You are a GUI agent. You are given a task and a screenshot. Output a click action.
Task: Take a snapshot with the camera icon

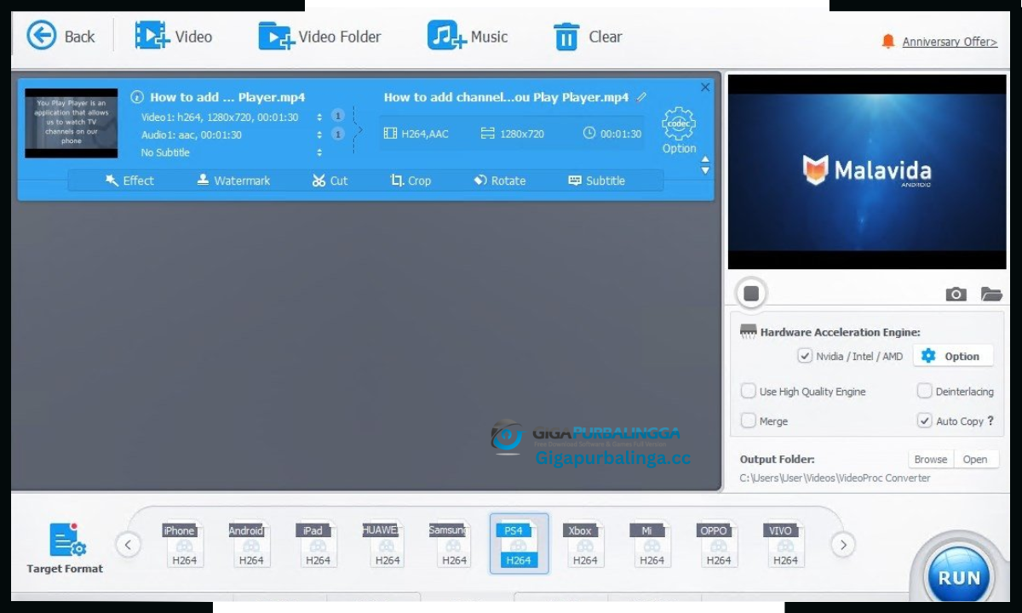coord(956,295)
